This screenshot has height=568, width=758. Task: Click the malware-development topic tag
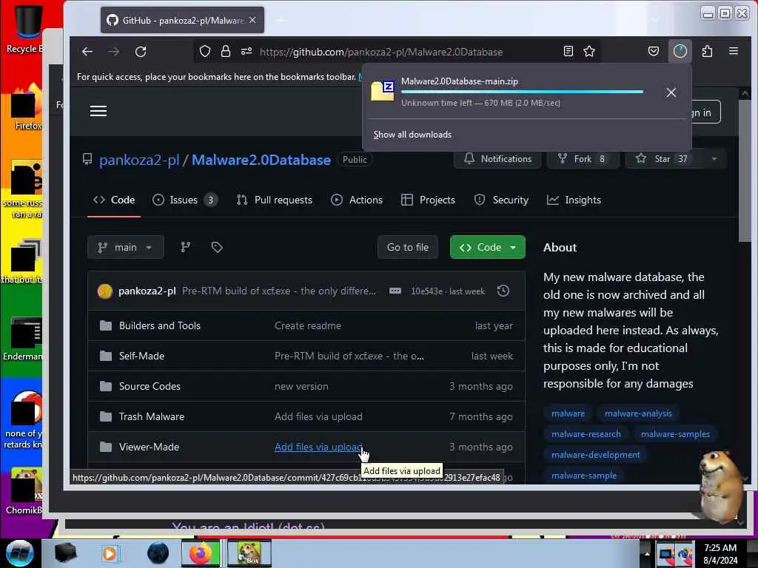click(x=595, y=455)
